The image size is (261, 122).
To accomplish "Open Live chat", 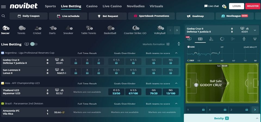I will pyautogui.click(x=212, y=6).
